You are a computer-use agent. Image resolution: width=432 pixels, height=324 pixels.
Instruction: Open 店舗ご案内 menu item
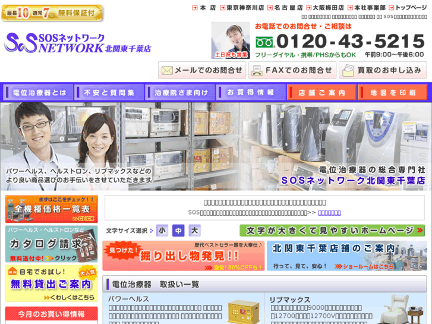[321, 92]
